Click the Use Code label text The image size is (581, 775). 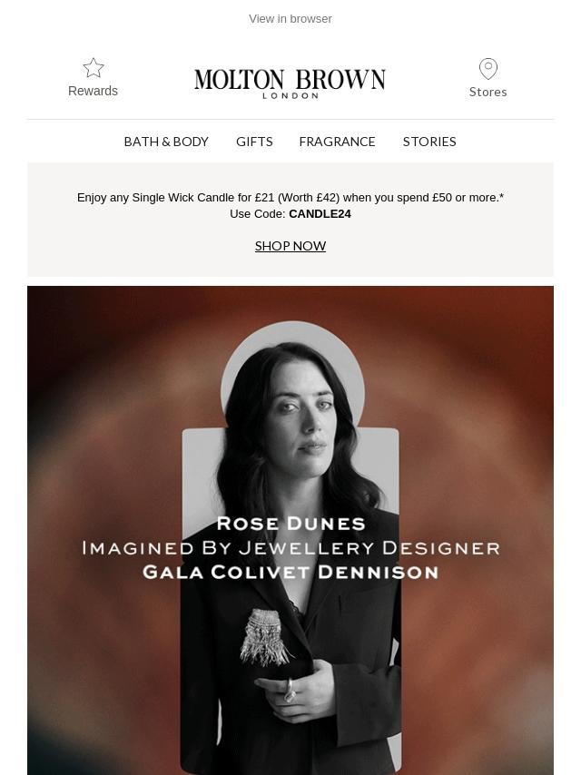tap(258, 214)
